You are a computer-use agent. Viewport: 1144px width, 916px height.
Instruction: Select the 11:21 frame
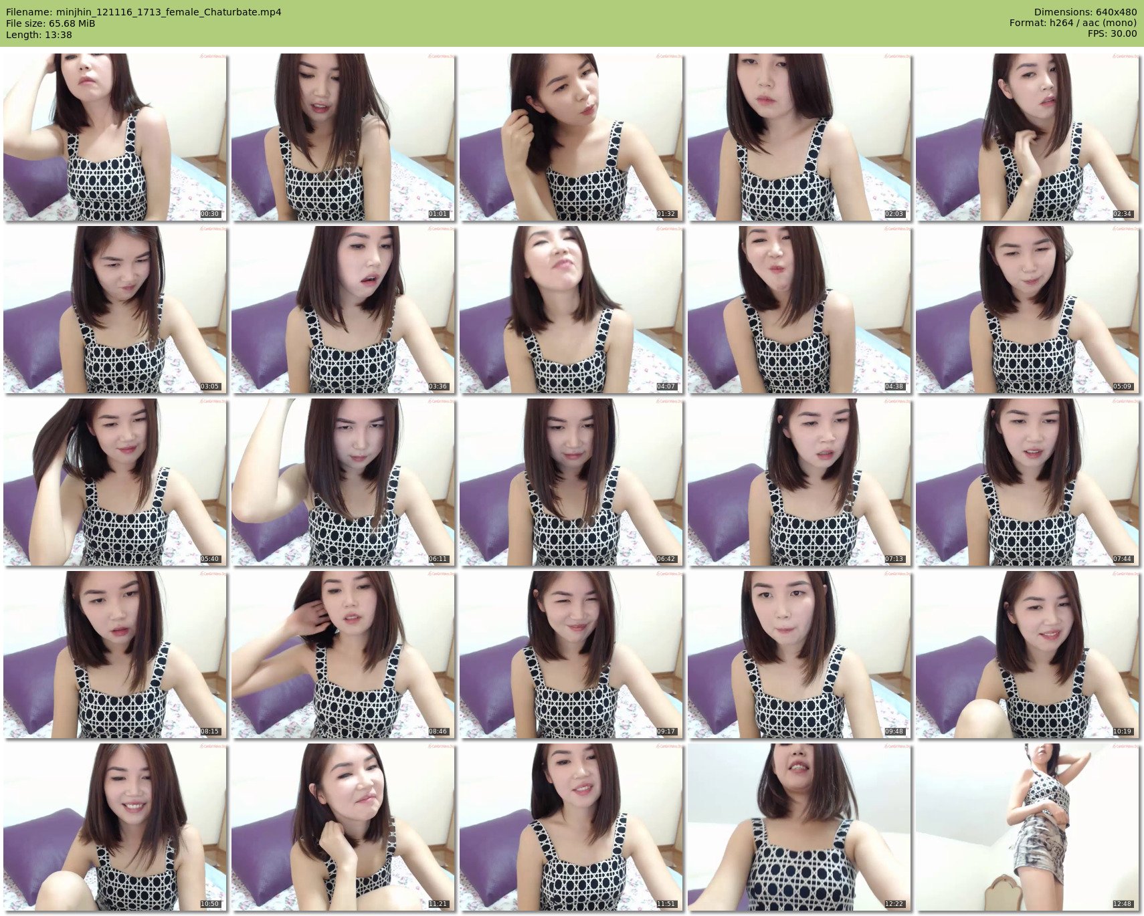pos(343,827)
